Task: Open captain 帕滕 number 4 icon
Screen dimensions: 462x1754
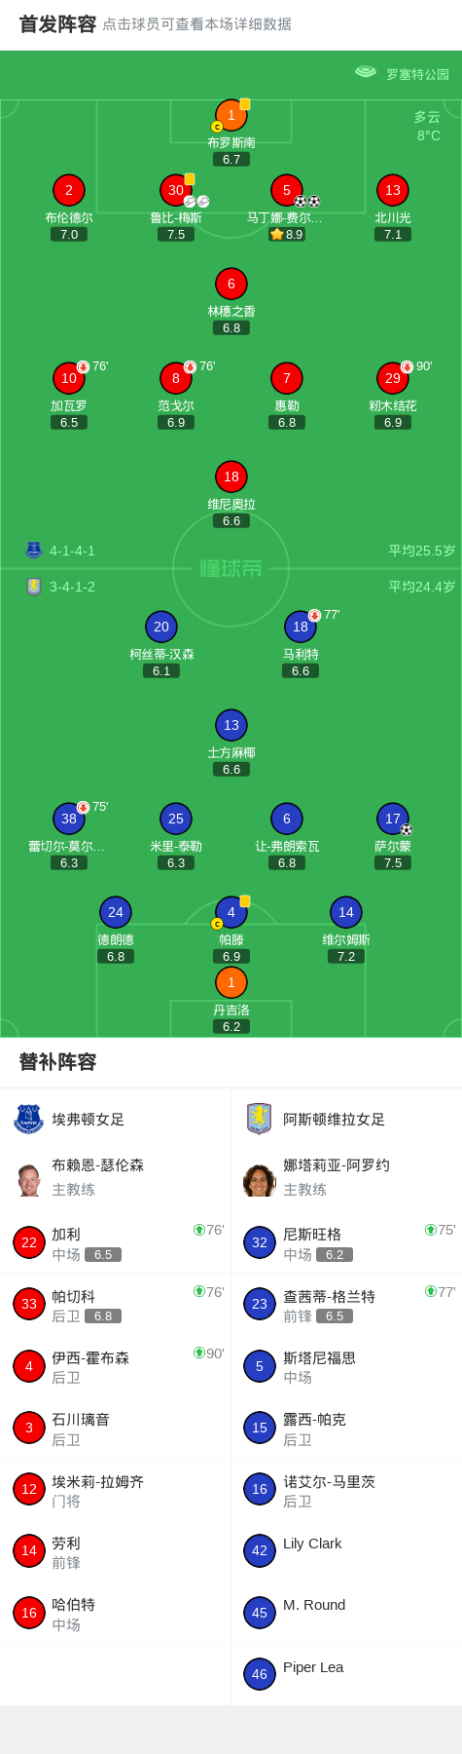Action: coord(231,912)
